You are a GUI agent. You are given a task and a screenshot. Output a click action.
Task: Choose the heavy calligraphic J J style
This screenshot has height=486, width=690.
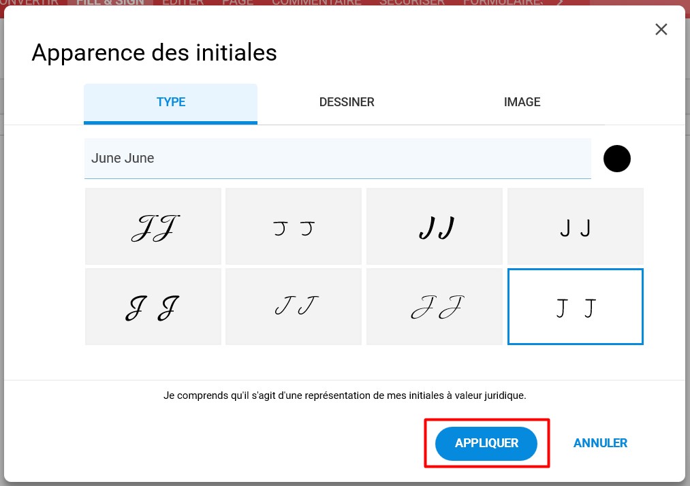(x=153, y=306)
